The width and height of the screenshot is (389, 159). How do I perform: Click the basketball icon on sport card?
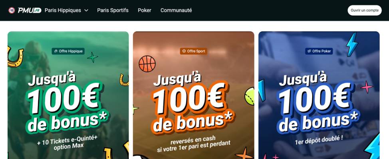coord(147,64)
